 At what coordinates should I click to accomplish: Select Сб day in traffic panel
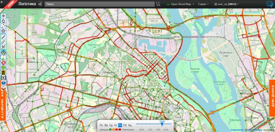click(125, 125)
